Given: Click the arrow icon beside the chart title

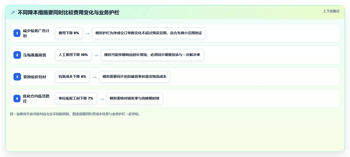Looking at the screenshot, I should (13, 12).
